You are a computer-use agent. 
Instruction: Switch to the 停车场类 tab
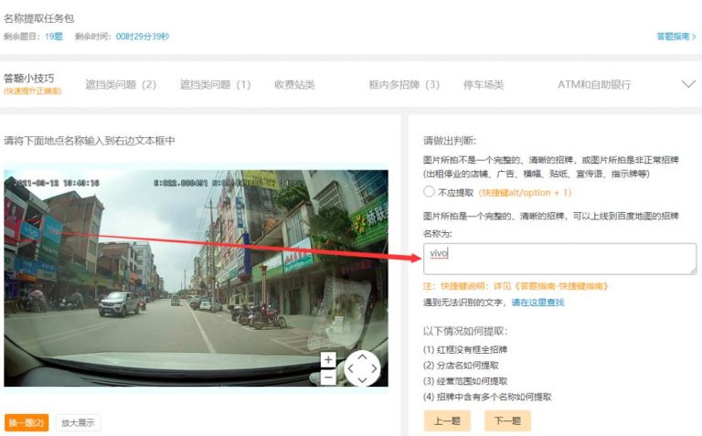pos(484,84)
